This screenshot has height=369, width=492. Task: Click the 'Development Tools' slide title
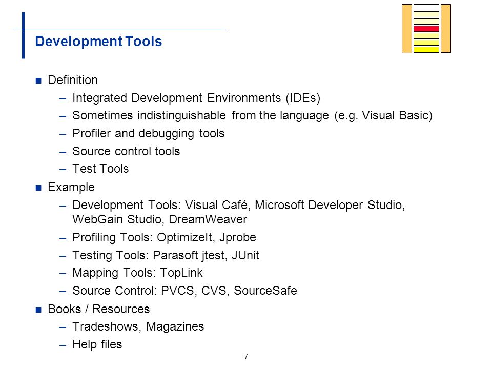98,42
